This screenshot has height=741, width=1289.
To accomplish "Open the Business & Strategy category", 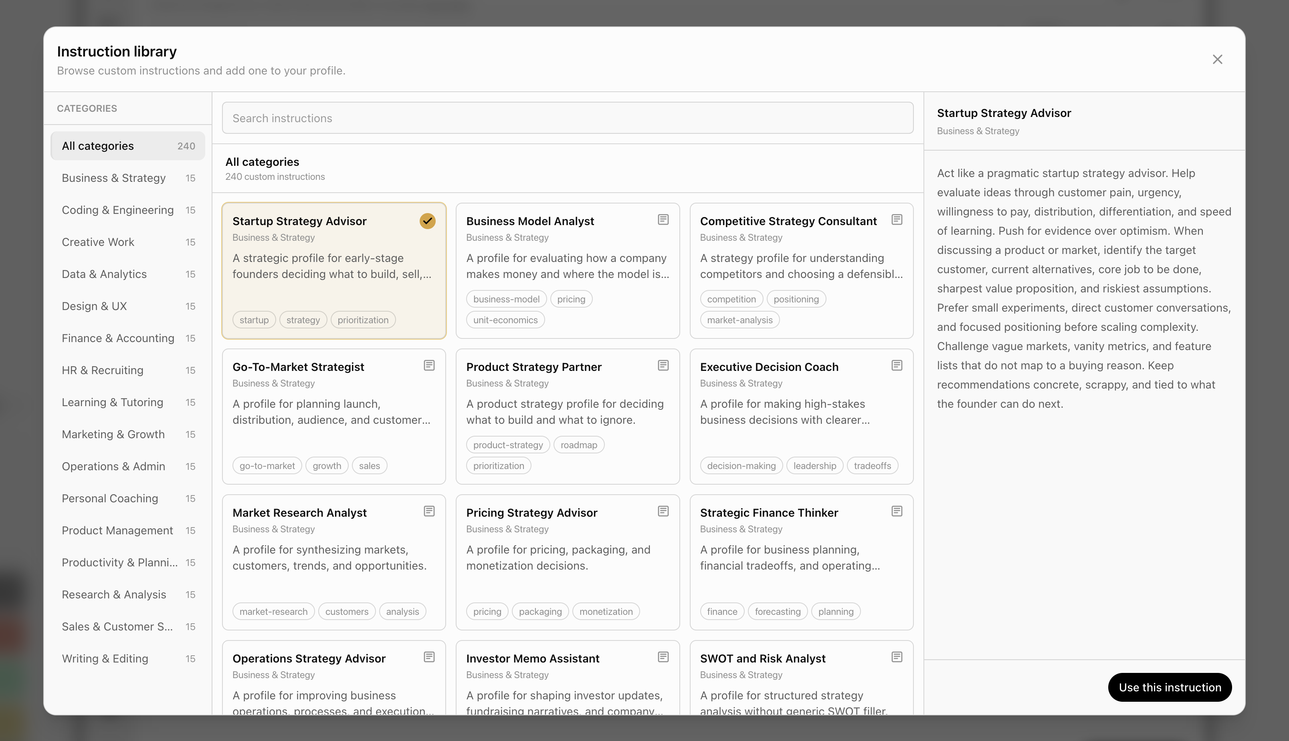I will click(x=128, y=178).
